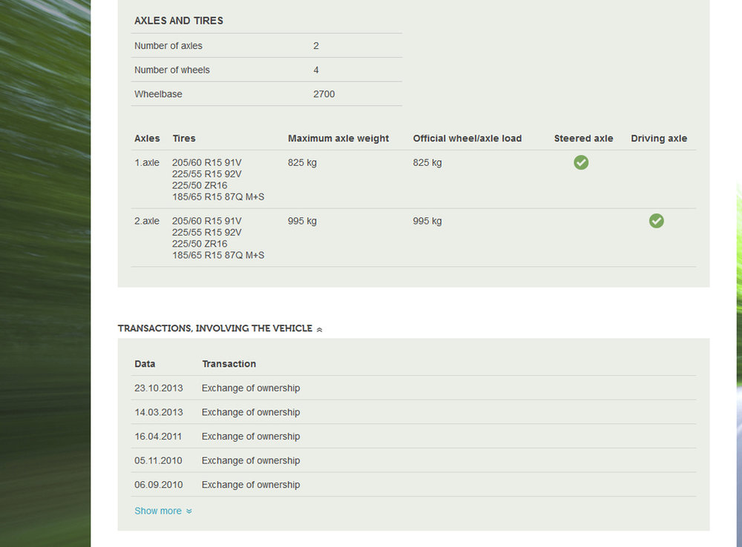Select the 23.10.2013 Exchange of ownership row
The image size is (742, 547).
coord(413,388)
